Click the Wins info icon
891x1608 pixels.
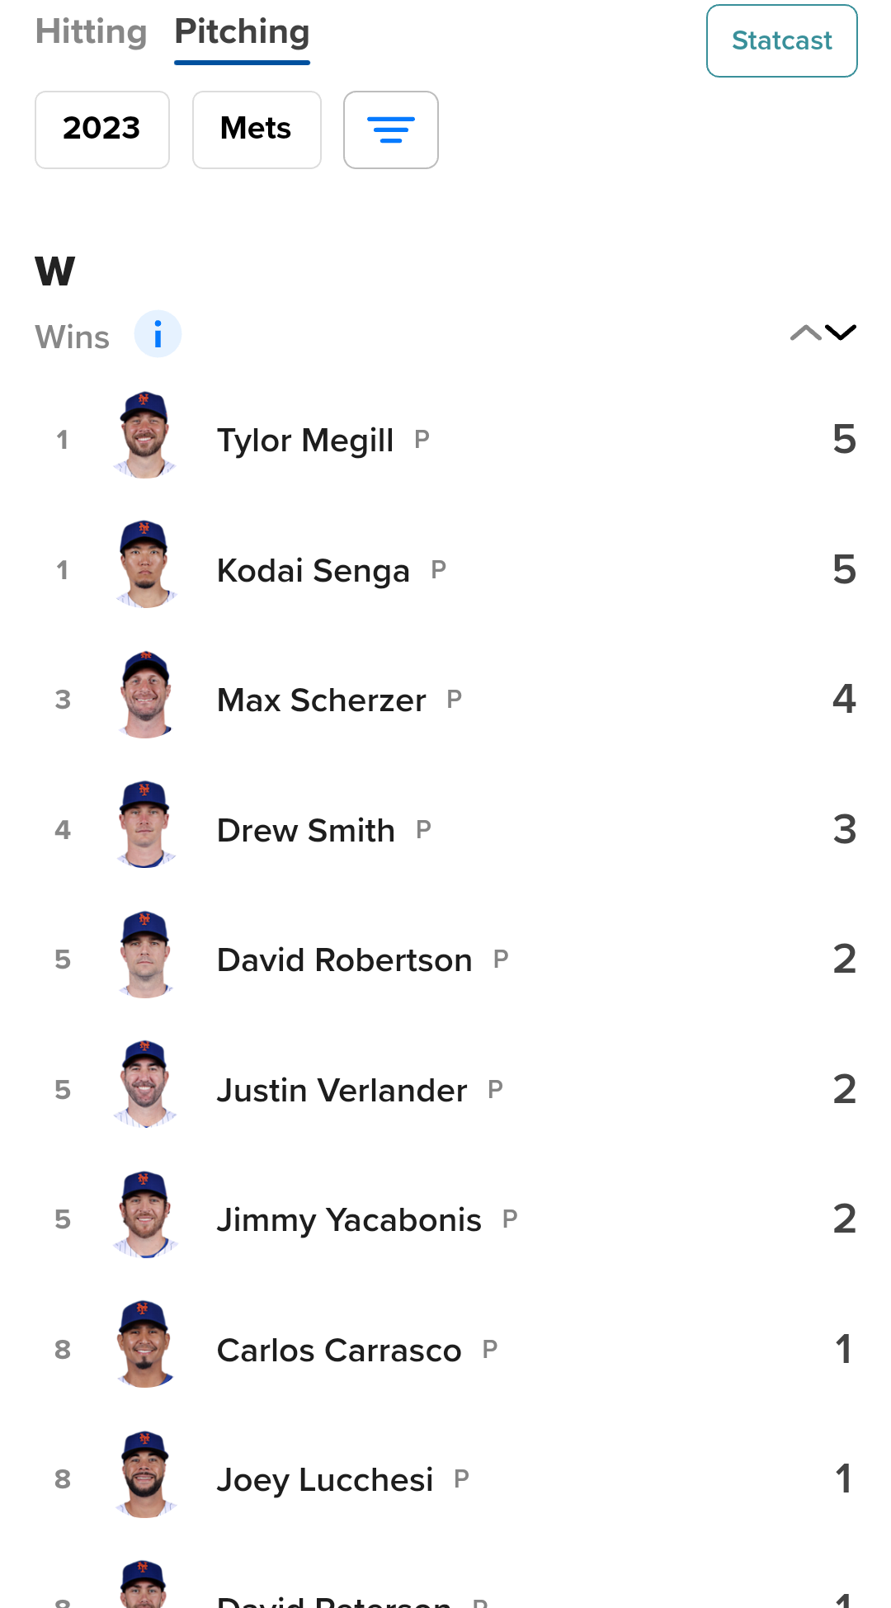click(158, 334)
